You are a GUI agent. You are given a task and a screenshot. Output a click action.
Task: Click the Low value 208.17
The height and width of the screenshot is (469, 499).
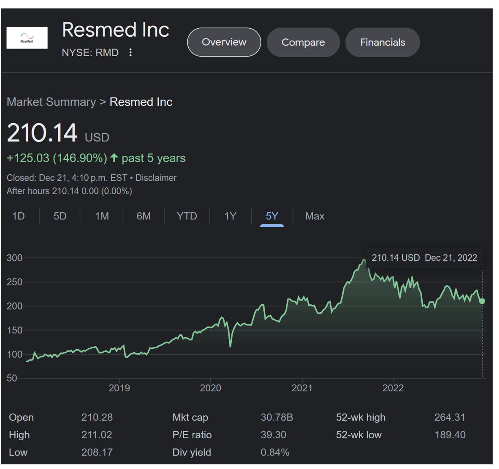[x=97, y=452]
